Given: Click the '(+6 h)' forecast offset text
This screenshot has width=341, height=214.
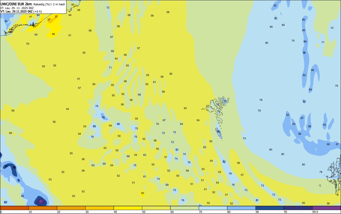Looking at the screenshot, I should pos(38,11).
